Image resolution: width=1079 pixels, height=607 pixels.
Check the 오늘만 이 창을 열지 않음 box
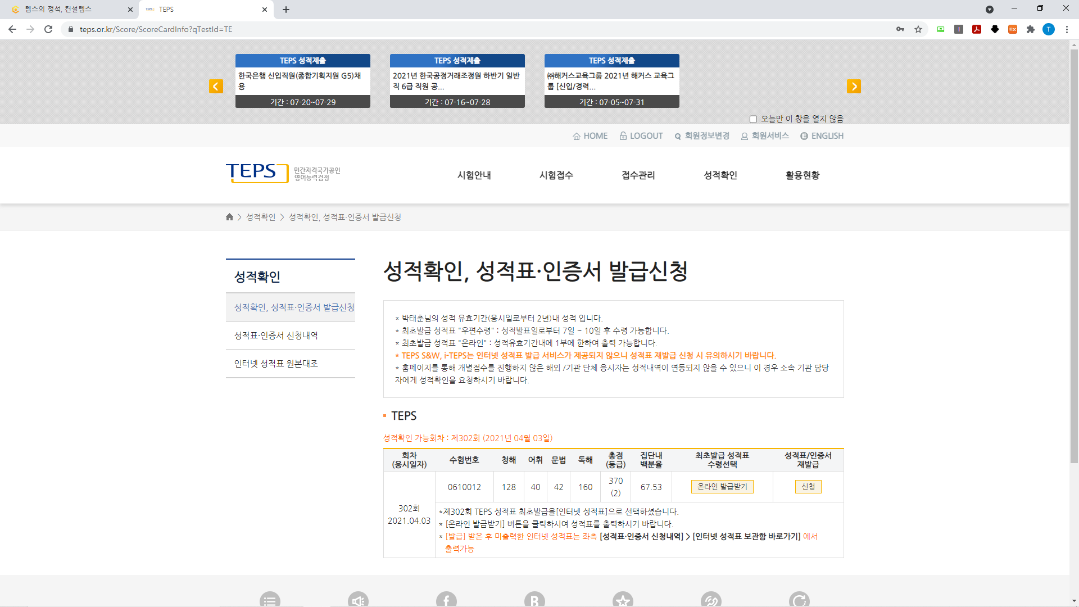coord(754,119)
